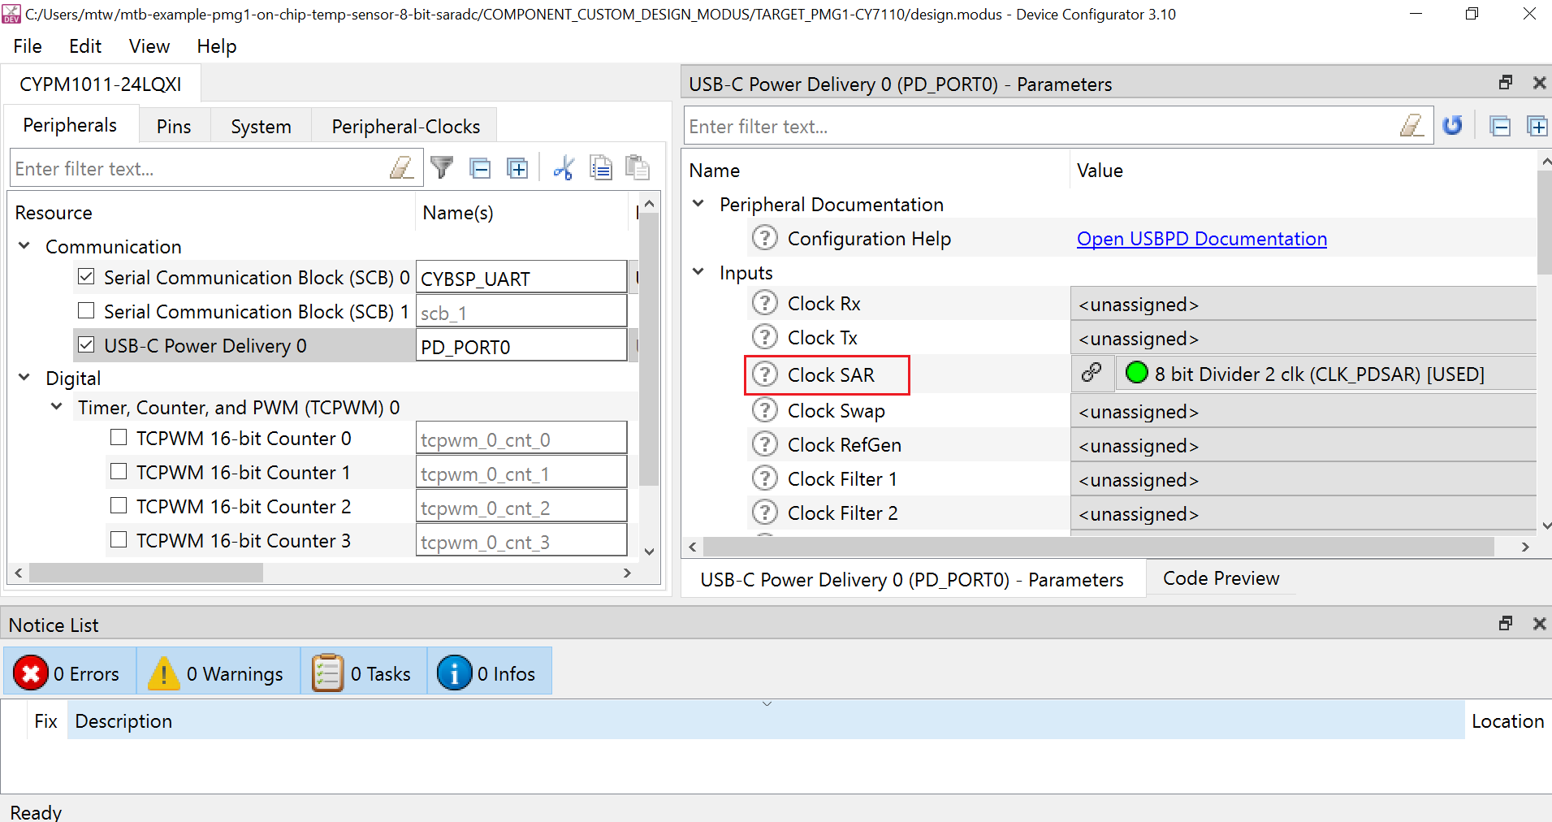
Task: Undock the Notice List panel
Action: [1506, 624]
